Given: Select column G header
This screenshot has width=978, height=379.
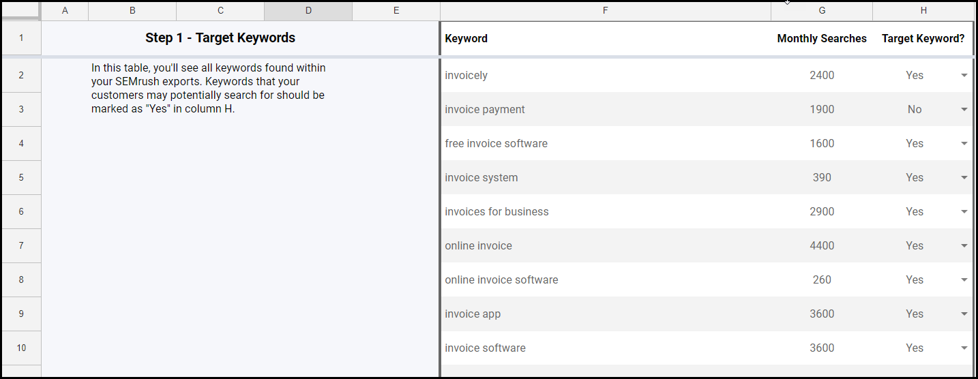Looking at the screenshot, I should (x=822, y=11).
